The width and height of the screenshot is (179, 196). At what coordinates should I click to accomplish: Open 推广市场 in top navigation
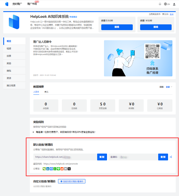tap(32, 4)
